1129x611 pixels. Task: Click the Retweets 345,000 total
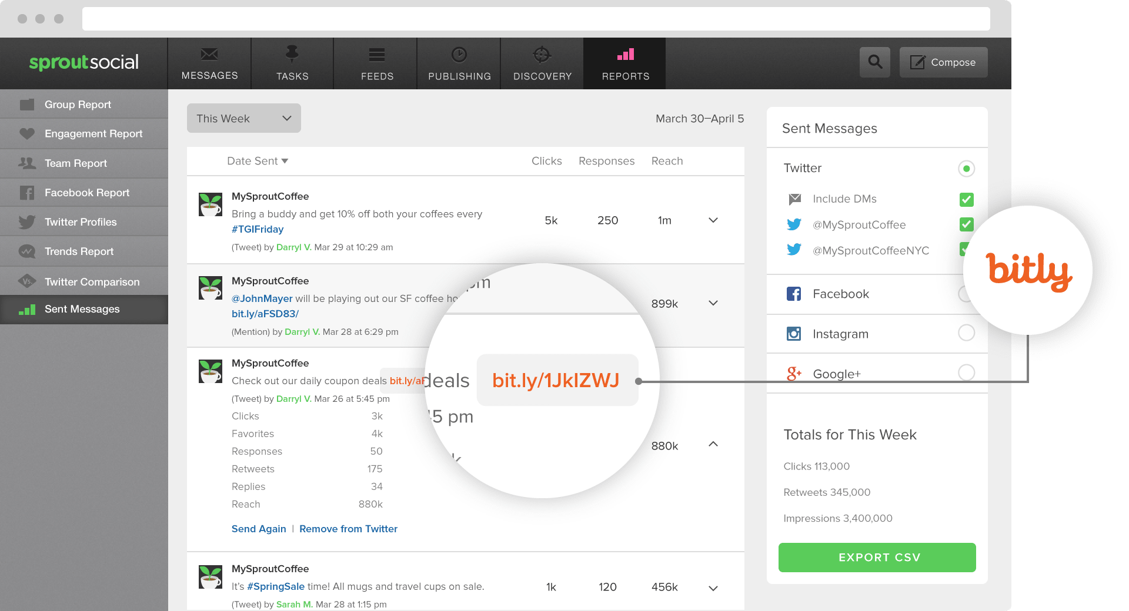(827, 492)
